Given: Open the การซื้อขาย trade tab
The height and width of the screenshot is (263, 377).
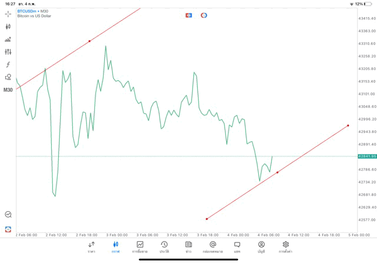Looking at the screenshot, I should [140, 247].
